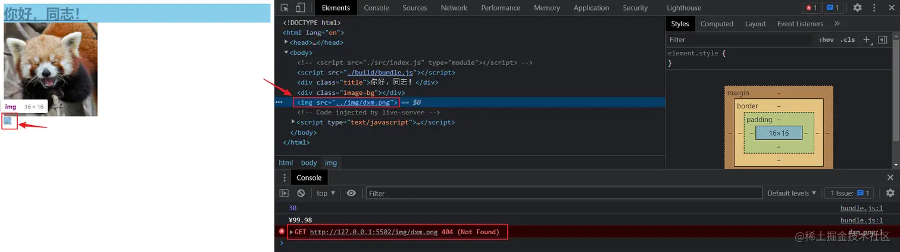Expand the GET 404 error message
The width and height of the screenshot is (900, 252).
point(292,232)
